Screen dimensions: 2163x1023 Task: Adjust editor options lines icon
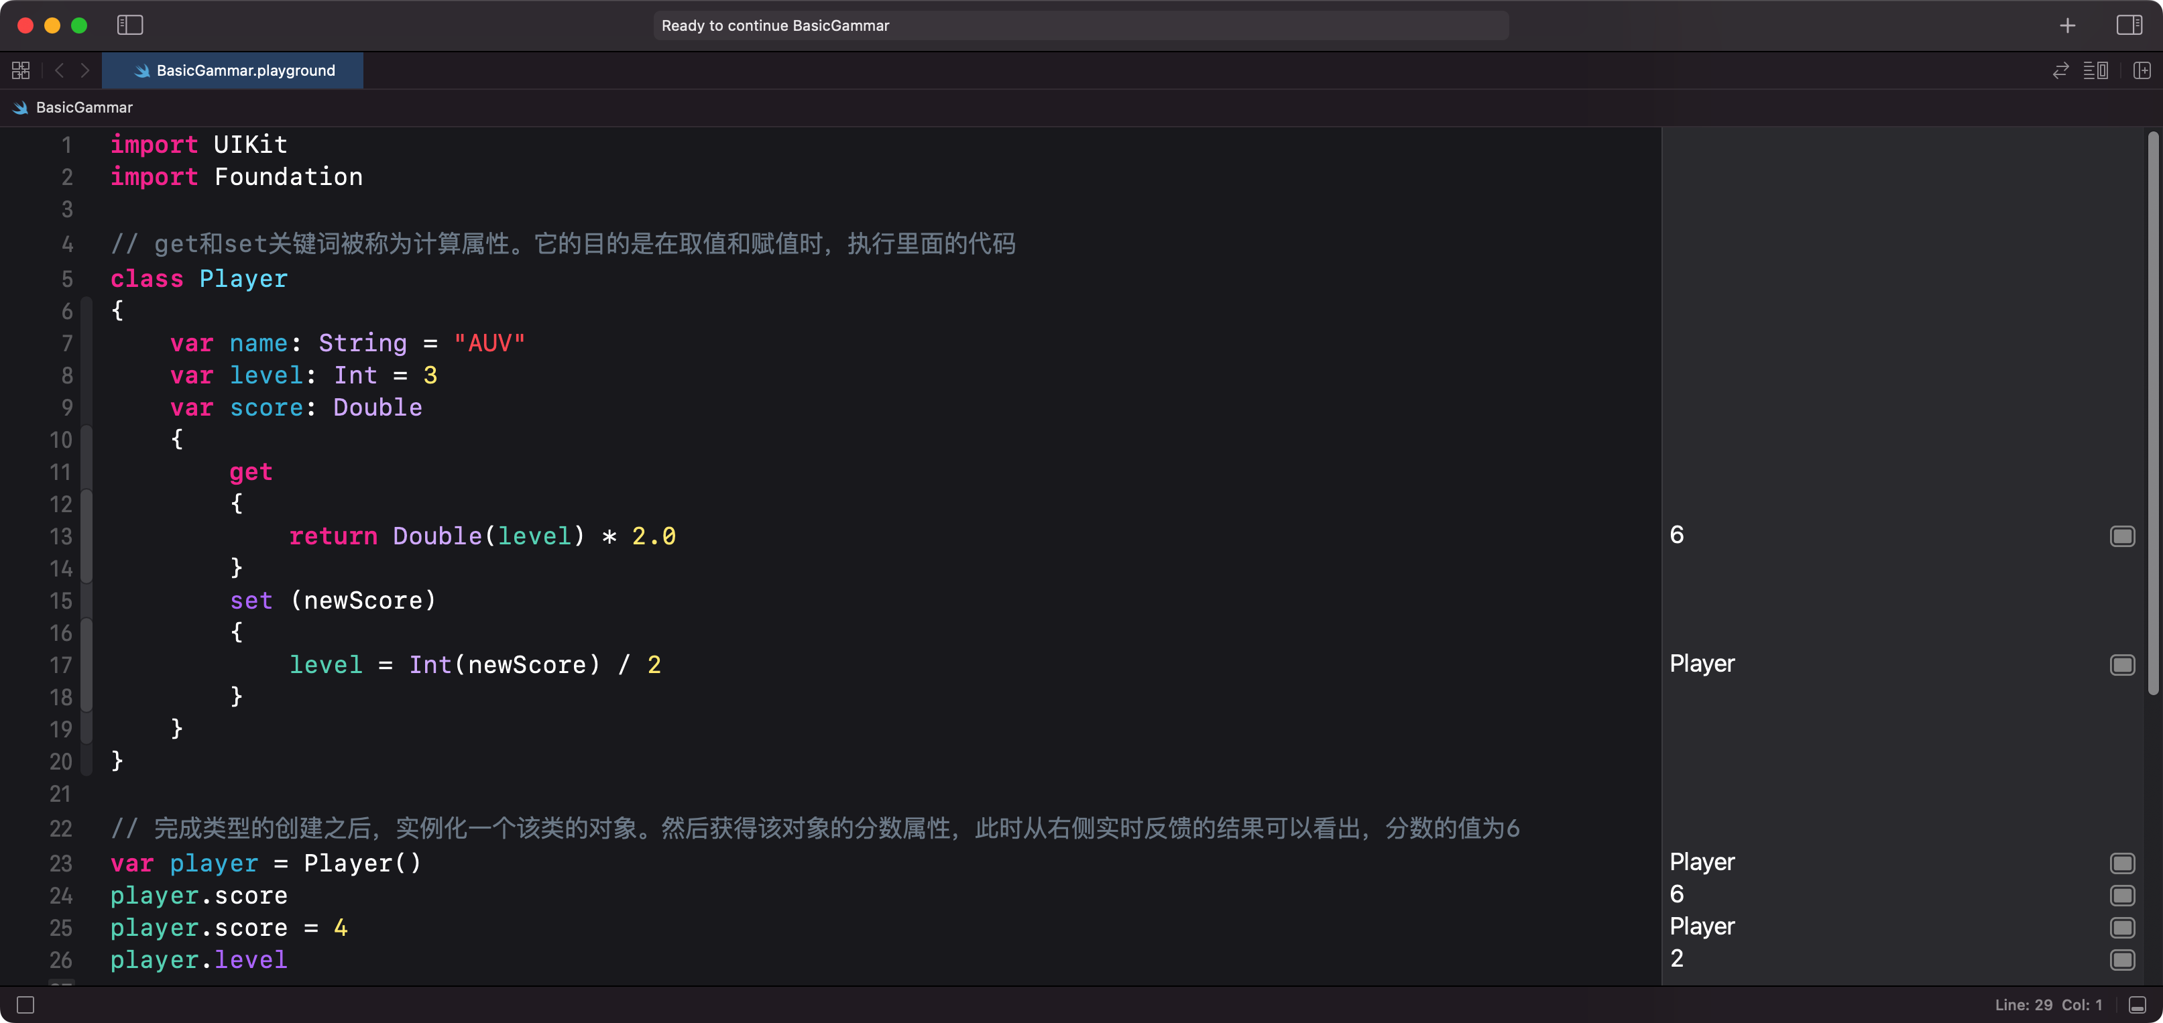click(x=2095, y=70)
